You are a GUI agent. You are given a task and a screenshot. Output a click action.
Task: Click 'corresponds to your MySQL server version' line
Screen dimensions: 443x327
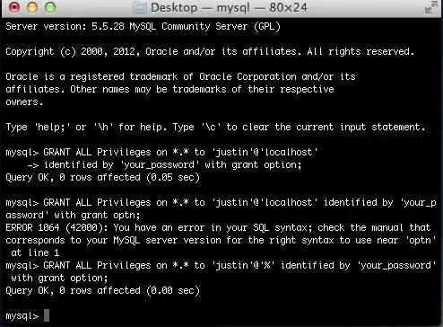[x=221, y=241]
